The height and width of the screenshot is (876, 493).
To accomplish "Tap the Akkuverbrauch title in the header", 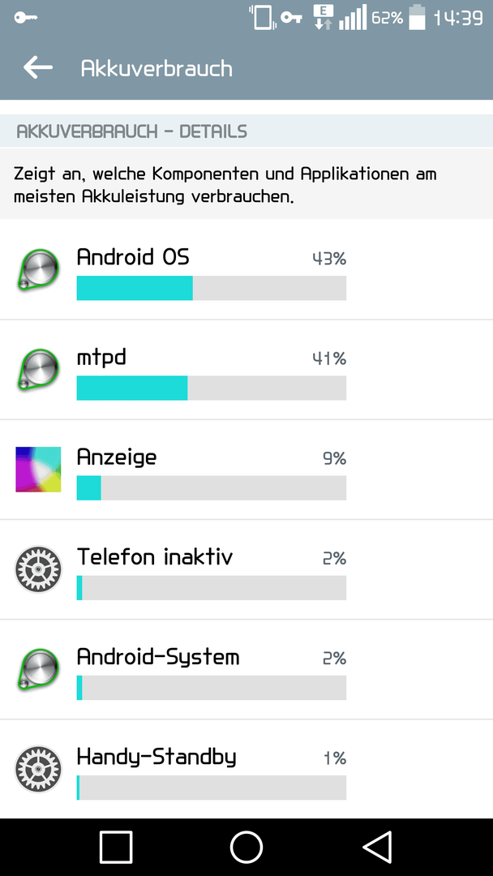I will click(x=156, y=68).
